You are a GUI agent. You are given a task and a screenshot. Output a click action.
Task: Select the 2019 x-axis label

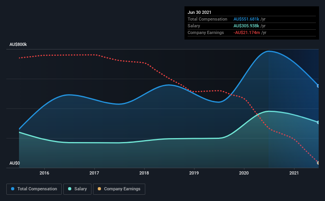coord(194,173)
